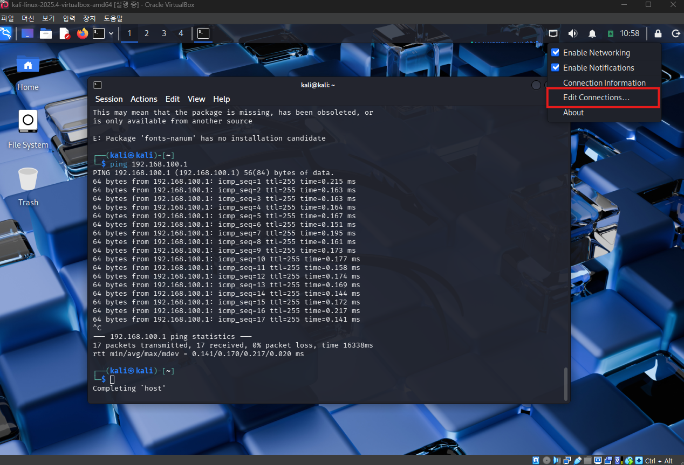Open the terminal Help menu
This screenshot has width=684, height=465.
coord(222,99)
